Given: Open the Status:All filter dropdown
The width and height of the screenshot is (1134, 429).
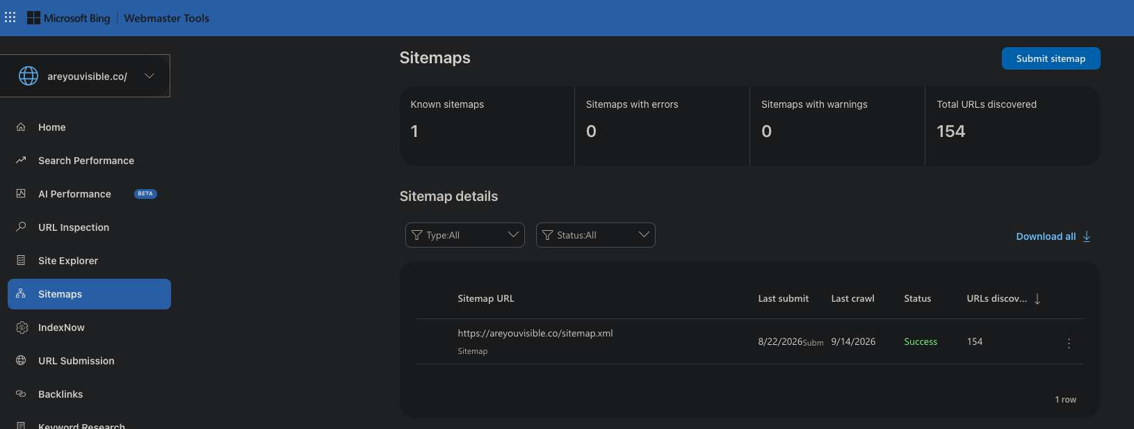Looking at the screenshot, I should (x=596, y=235).
